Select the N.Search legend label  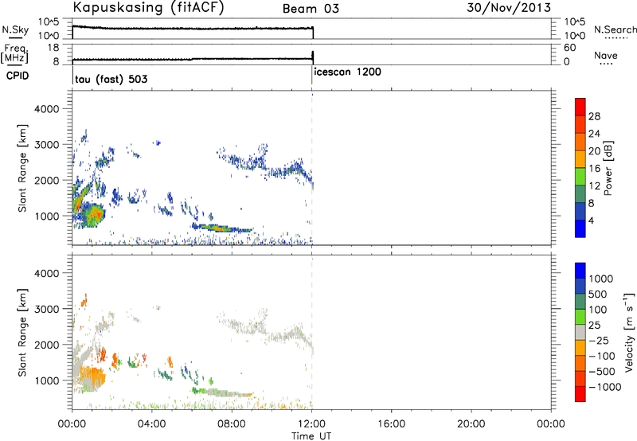coord(615,29)
